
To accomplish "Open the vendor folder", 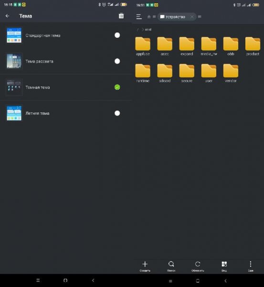I will (231, 73).
